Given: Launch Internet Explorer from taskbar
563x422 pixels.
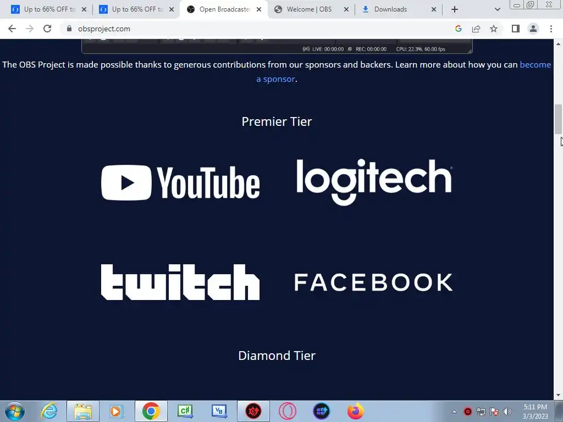Looking at the screenshot, I should pos(49,411).
